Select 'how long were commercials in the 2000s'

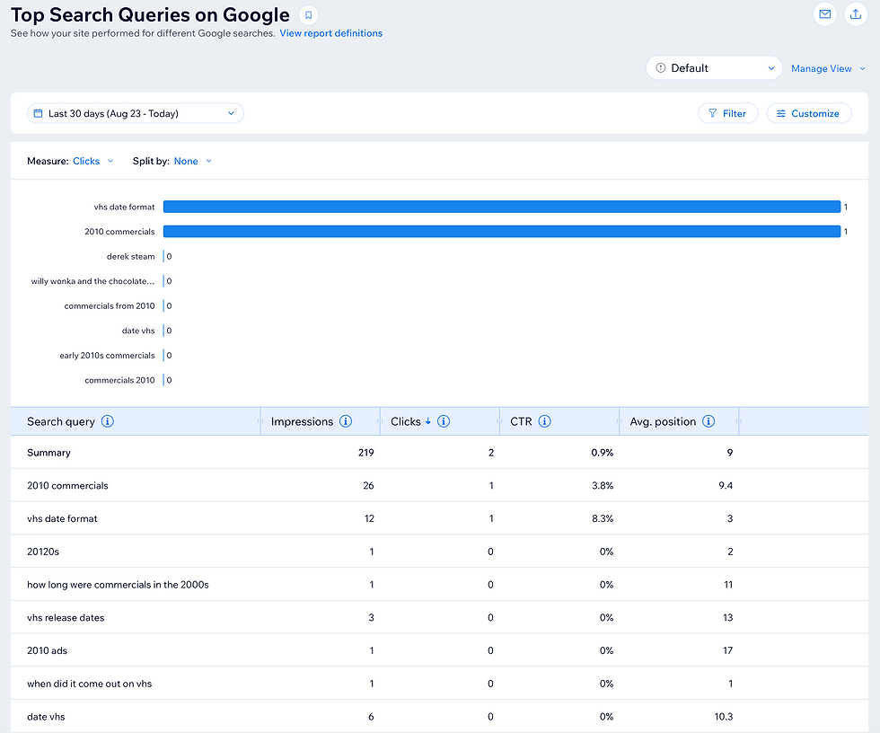pyautogui.click(x=118, y=585)
